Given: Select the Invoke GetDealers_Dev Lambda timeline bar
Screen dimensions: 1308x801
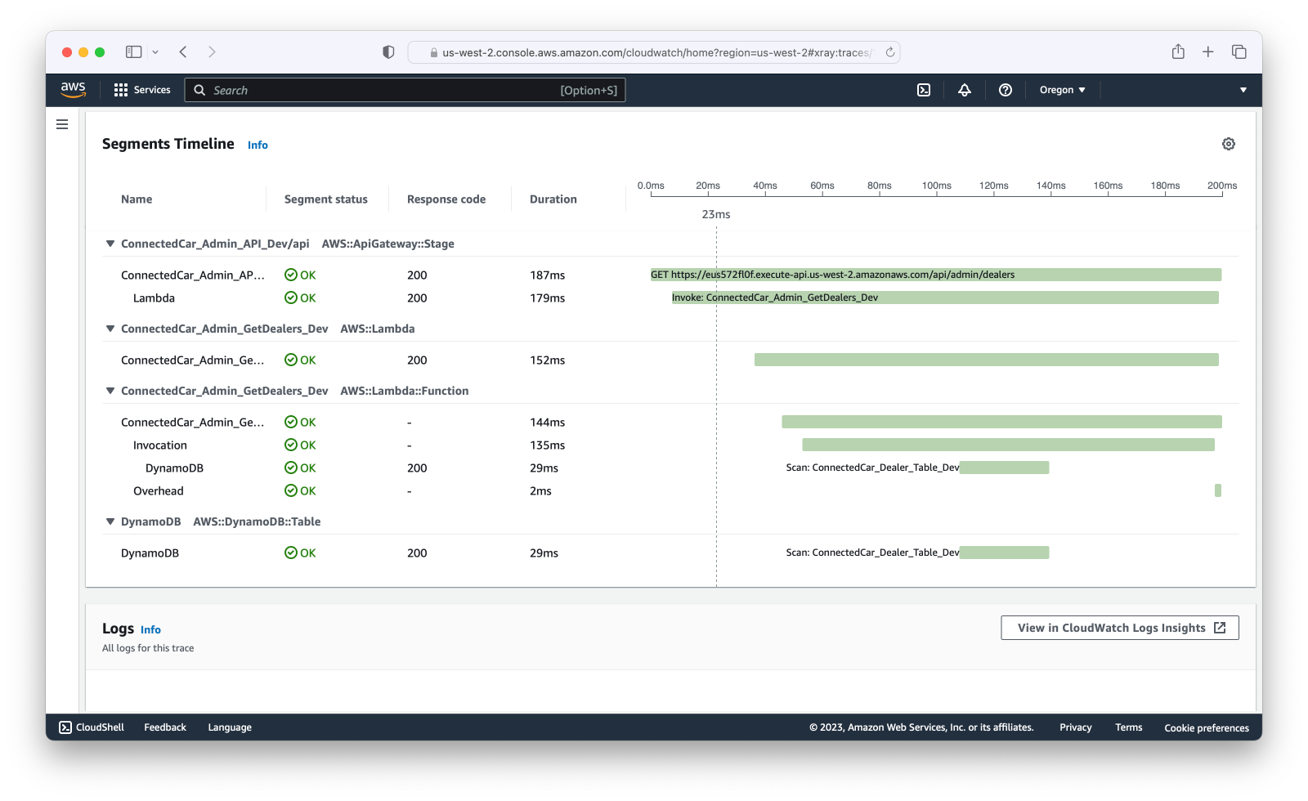Looking at the screenshot, I should (x=945, y=298).
